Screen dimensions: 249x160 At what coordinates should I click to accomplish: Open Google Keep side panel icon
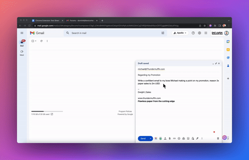pos(228,49)
